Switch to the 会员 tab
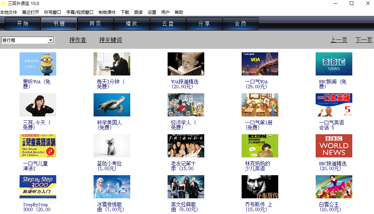Screen dimensions: 374x214 (240, 24)
